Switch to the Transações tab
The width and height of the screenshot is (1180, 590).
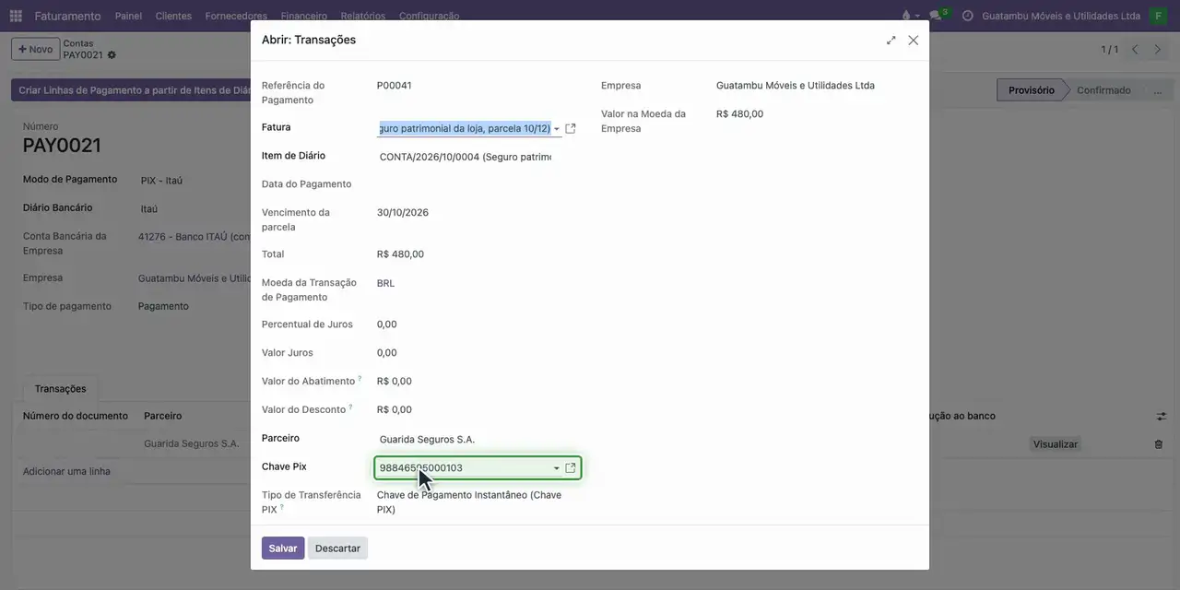(61, 389)
